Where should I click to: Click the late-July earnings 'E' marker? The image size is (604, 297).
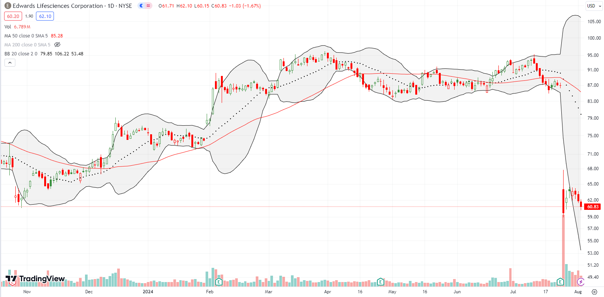pos(560,282)
